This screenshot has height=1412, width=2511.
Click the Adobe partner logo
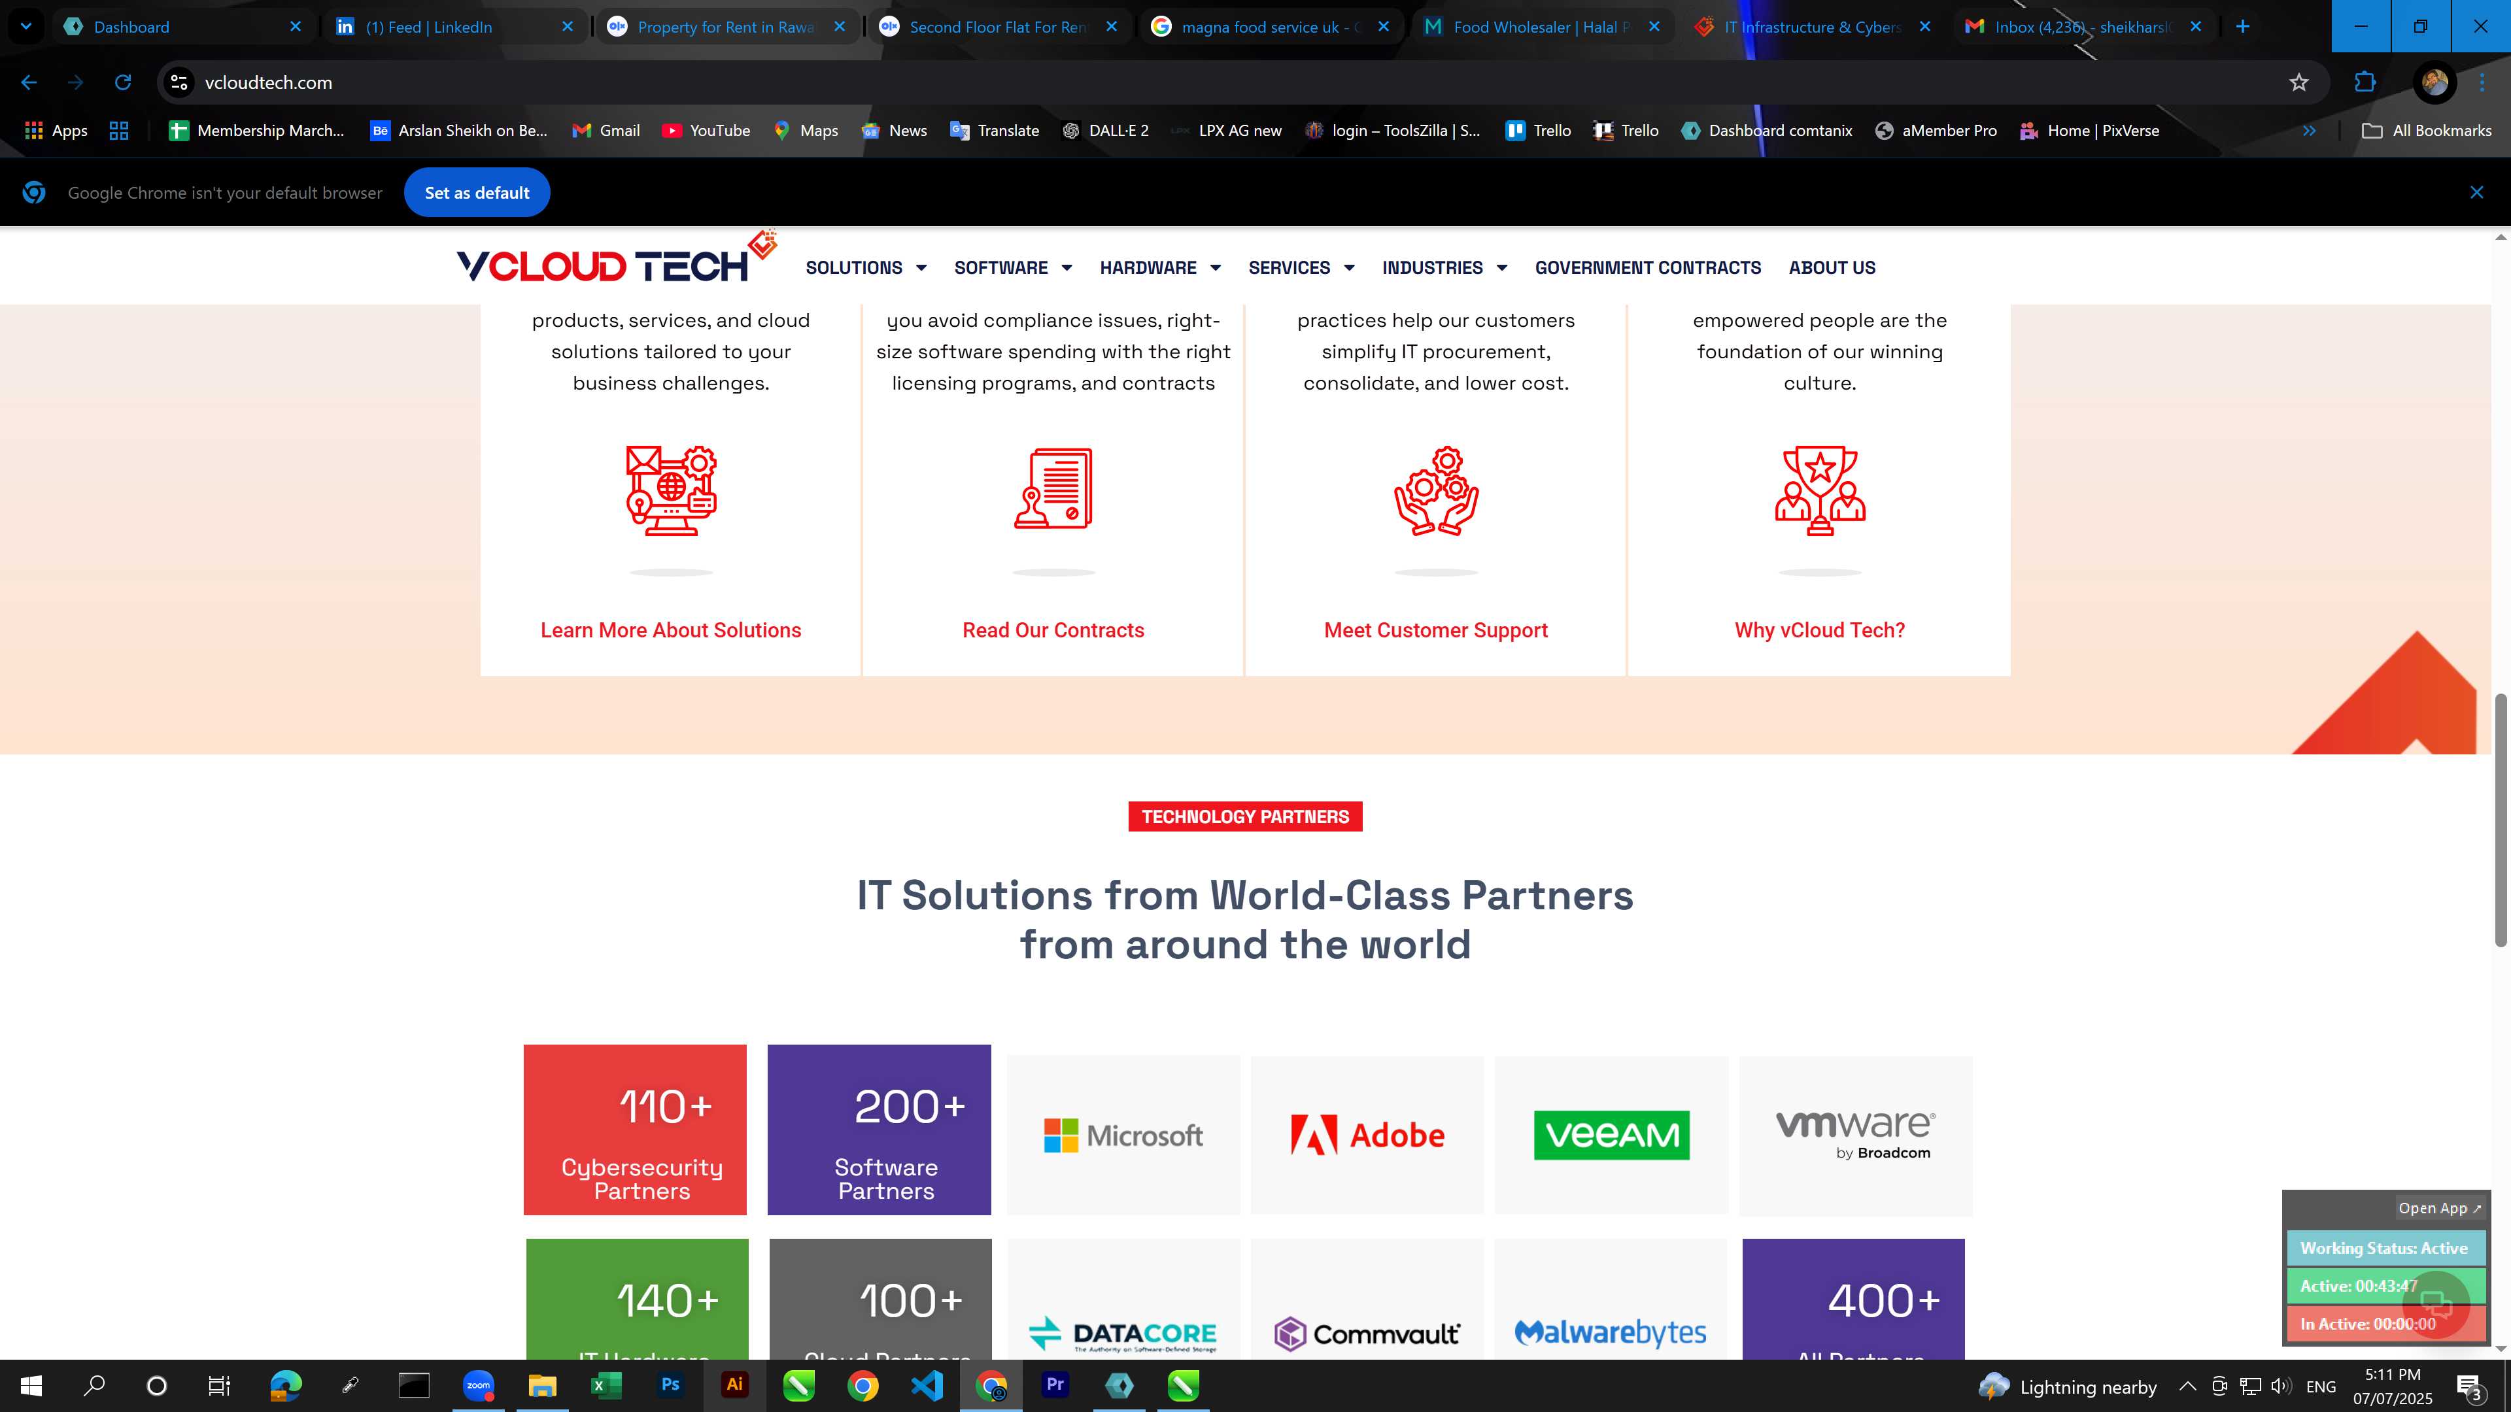(x=1367, y=1135)
